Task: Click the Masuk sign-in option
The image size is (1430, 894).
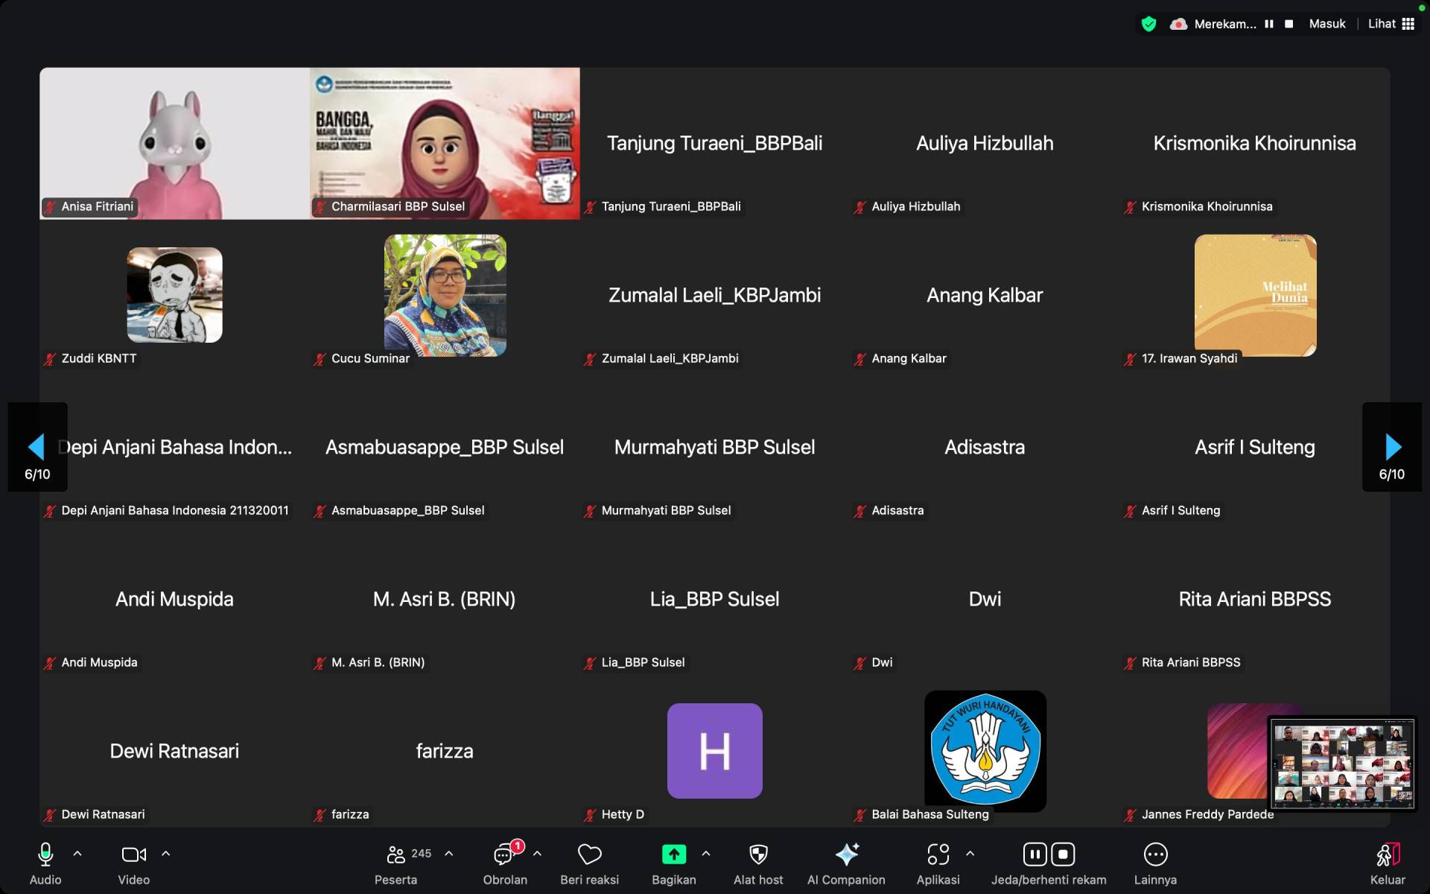Action: [x=1326, y=24]
